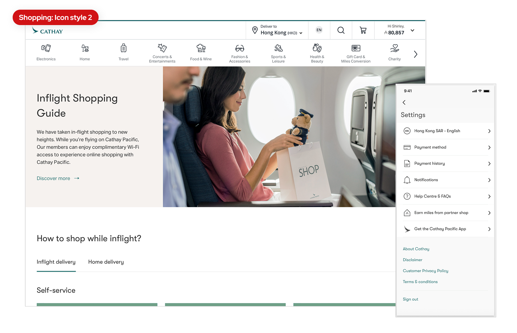Click the Discover more link

click(x=58, y=178)
